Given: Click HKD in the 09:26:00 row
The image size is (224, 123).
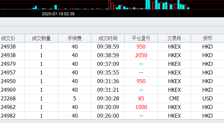Looking at the screenshot, I should click(207, 116).
